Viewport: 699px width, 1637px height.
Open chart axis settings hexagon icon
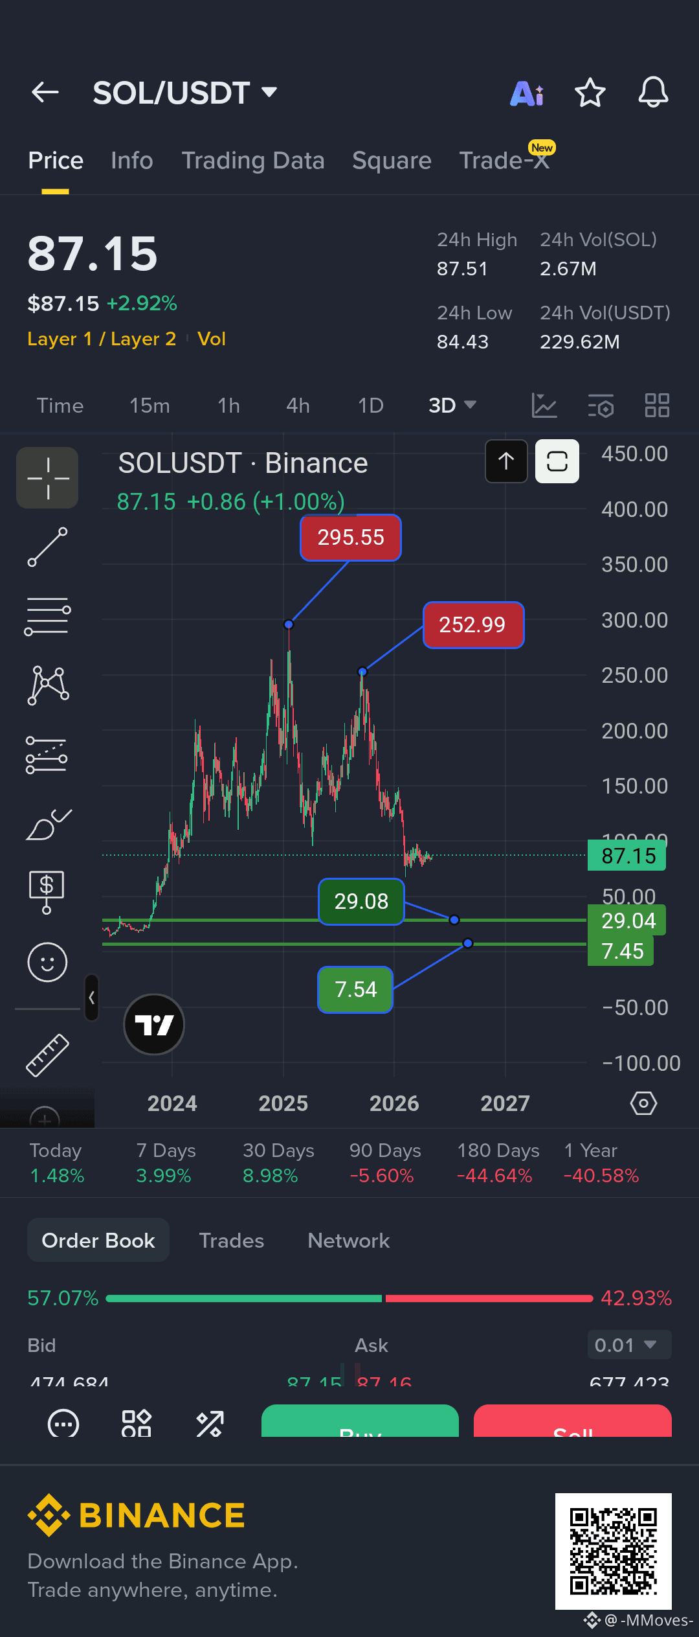[x=643, y=1103]
